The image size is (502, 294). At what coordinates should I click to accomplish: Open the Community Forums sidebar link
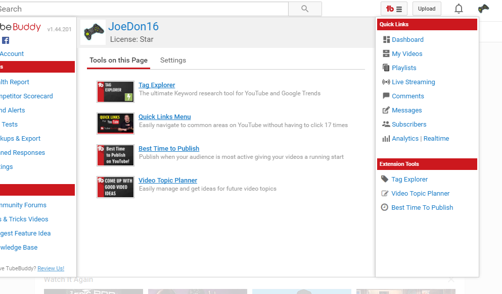(23, 205)
